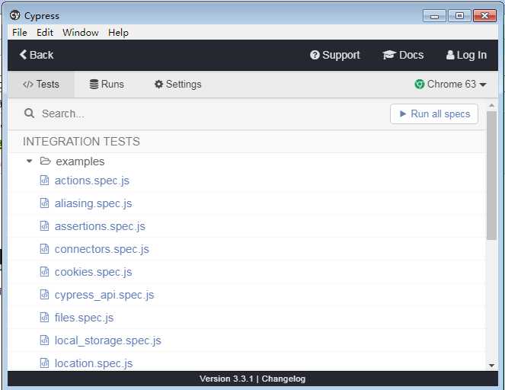This screenshot has height=390, width=505.
Task: Open the connectors.spec.js test file
Action: [x=102, y=249]
